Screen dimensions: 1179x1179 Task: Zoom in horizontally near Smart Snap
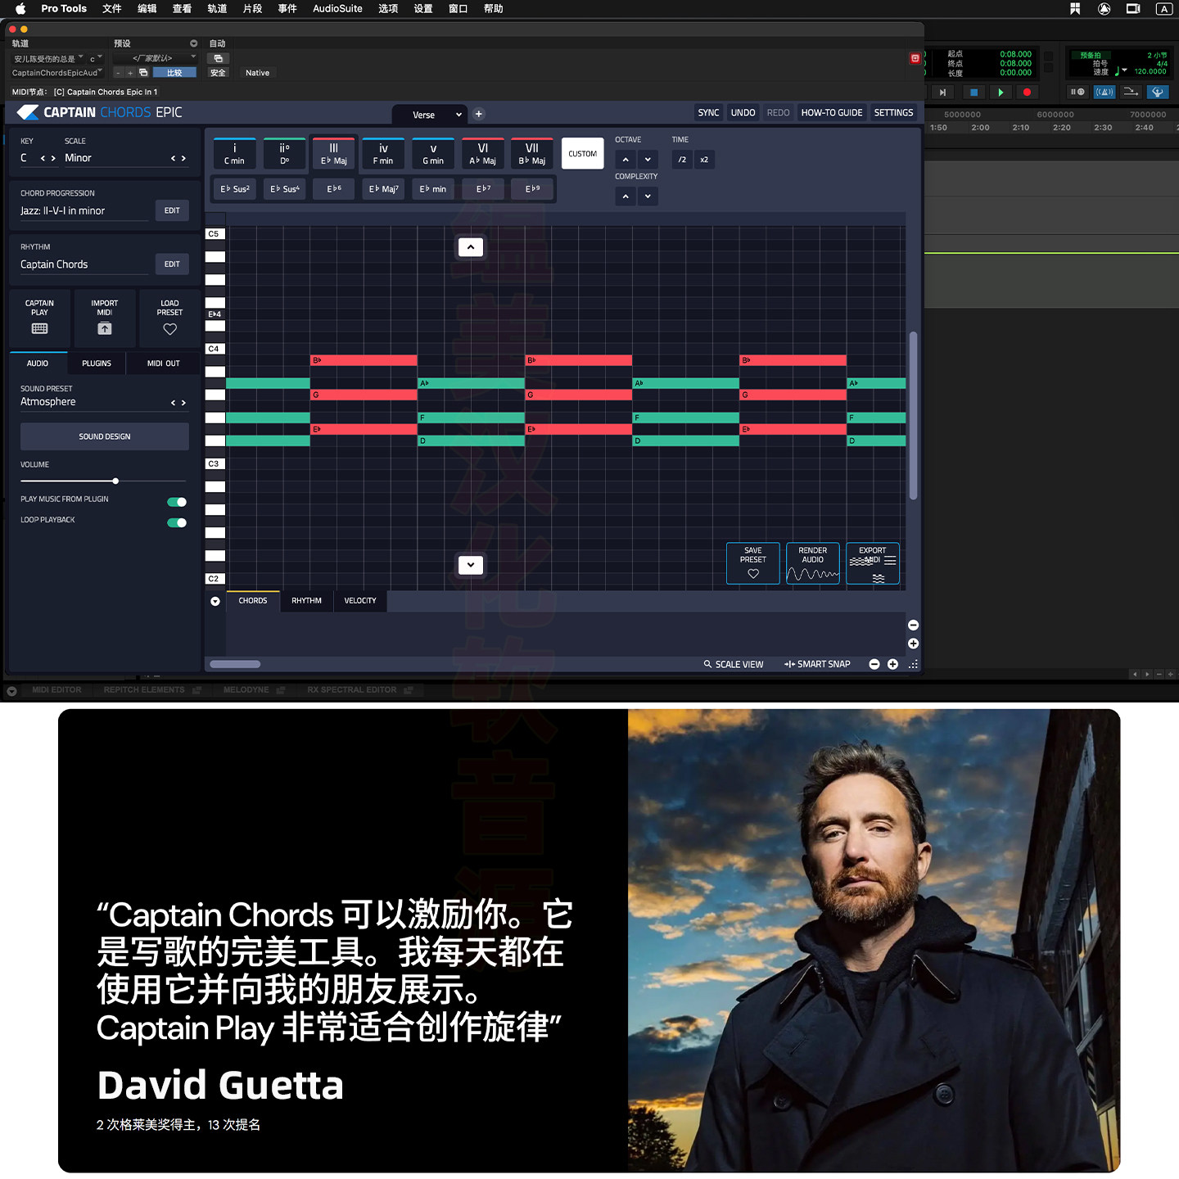point(893,664)
